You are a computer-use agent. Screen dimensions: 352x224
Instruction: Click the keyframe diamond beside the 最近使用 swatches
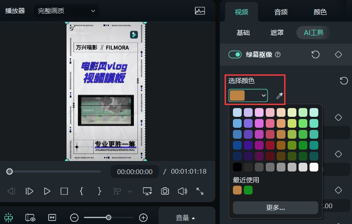[x=338, y=190]
